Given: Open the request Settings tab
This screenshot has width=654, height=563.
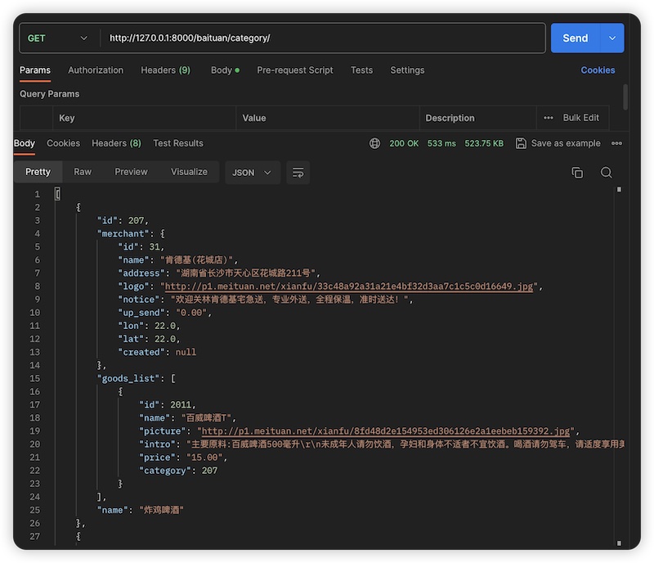Looking at the screenshot, I should click(407, 70).
